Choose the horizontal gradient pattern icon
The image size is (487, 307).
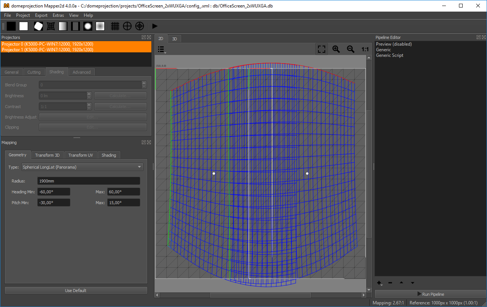coord(63,26)
